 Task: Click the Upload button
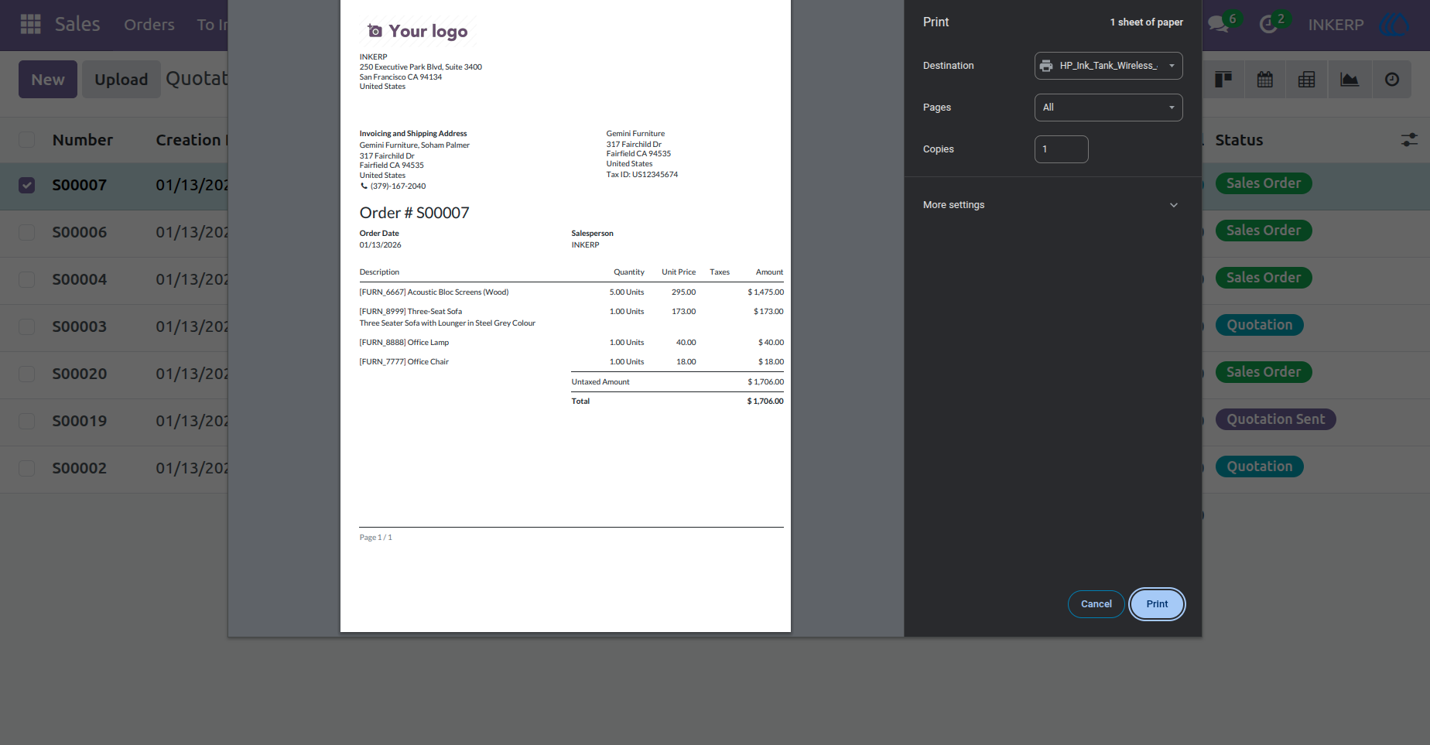pos(121,80)
